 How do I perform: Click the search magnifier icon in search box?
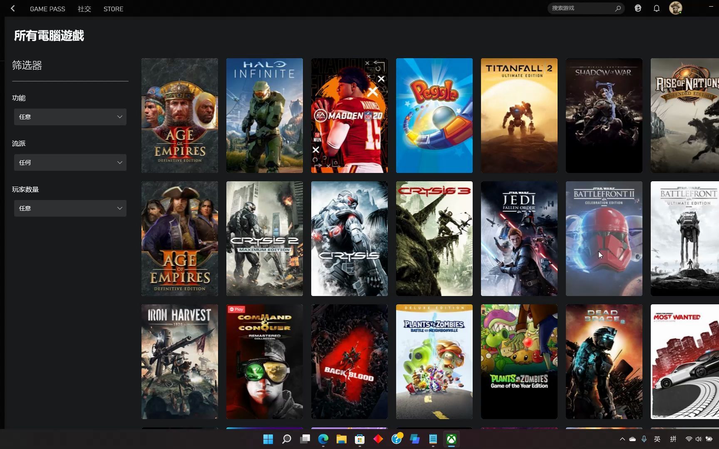click(x=618, y=8)
